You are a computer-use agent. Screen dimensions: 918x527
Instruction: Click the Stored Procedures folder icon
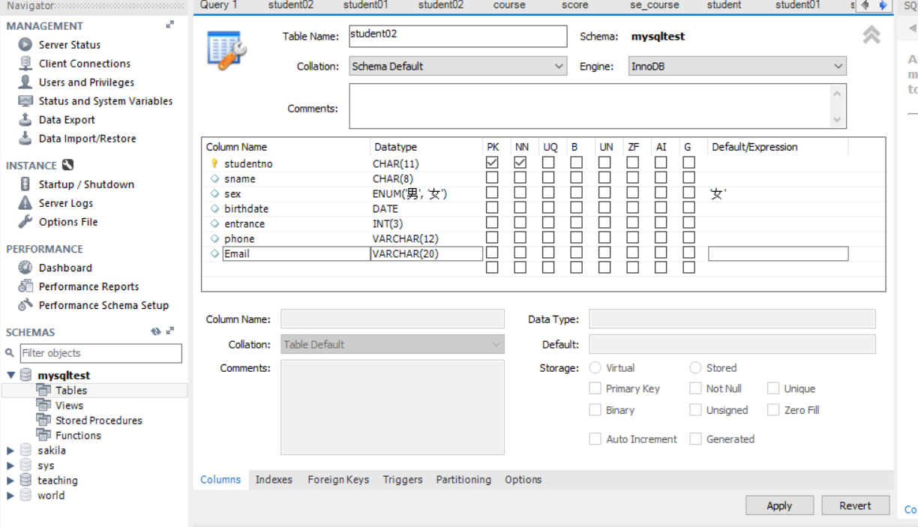click(43, 420)
